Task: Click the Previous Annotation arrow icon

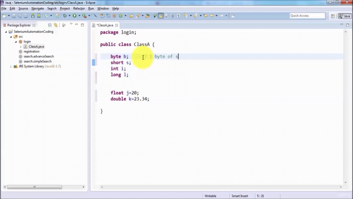Action: pos(195,16)
